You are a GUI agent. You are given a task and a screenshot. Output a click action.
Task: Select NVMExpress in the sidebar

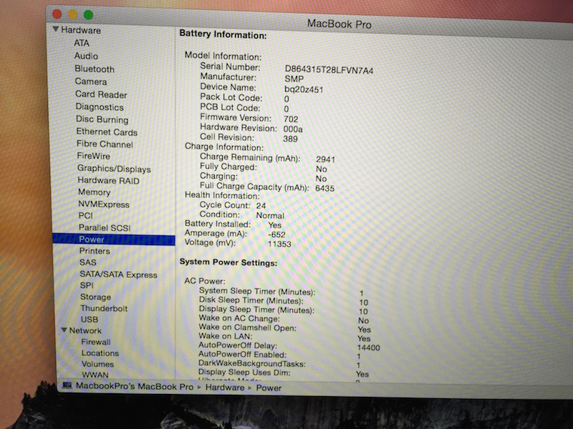pos(103,204)
